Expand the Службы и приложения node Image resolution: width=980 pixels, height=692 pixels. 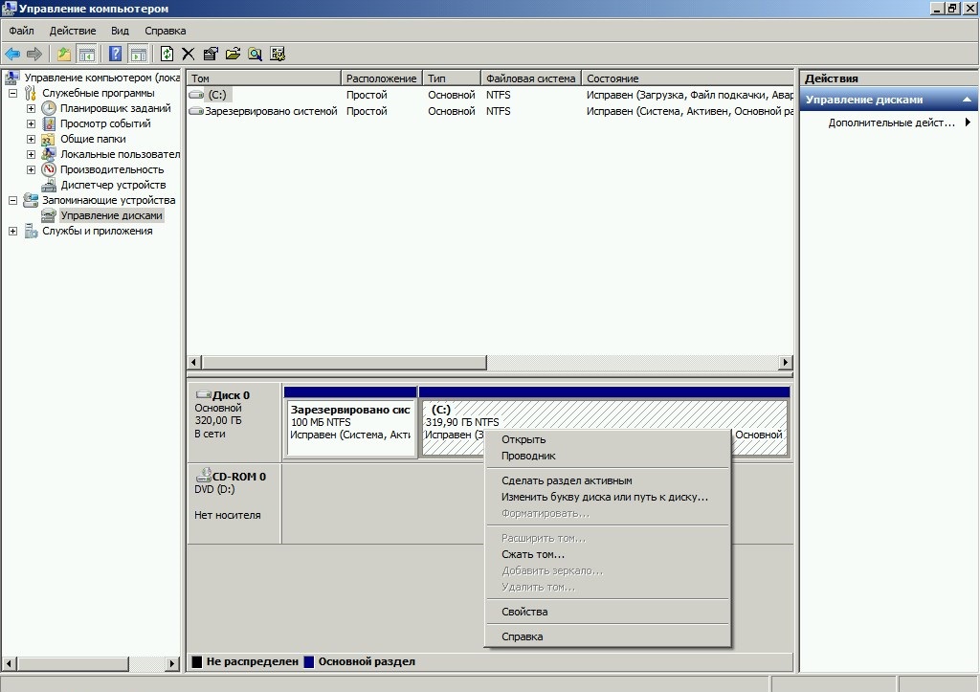(13, 231)
